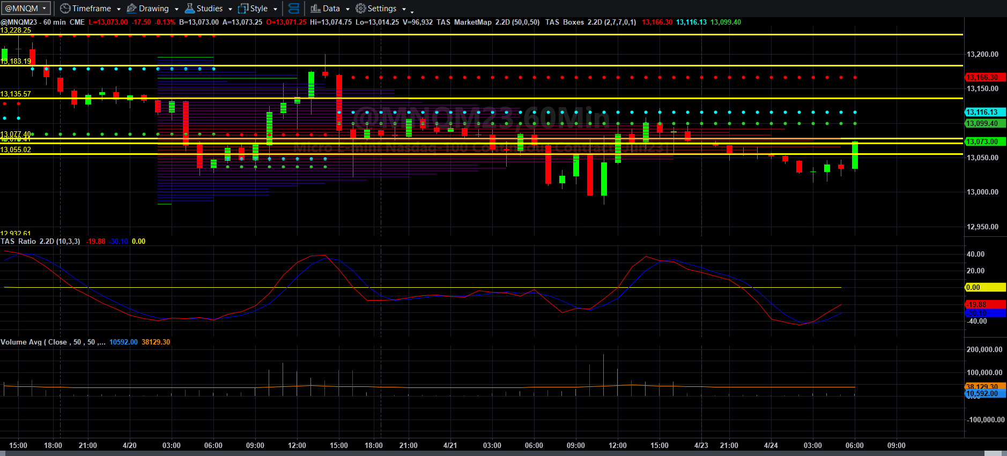Click the Data bar chart icon

pos(315,9)
